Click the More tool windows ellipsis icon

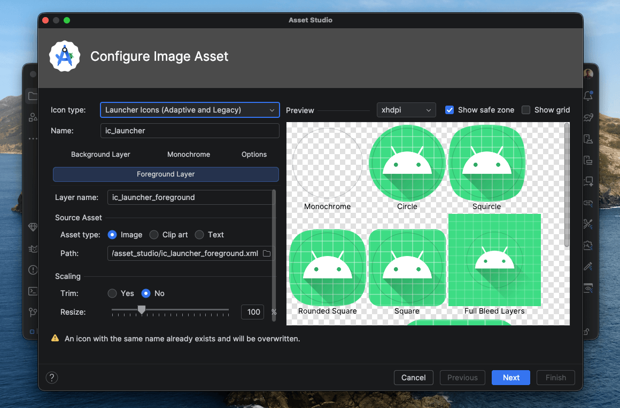coord(32,139)
